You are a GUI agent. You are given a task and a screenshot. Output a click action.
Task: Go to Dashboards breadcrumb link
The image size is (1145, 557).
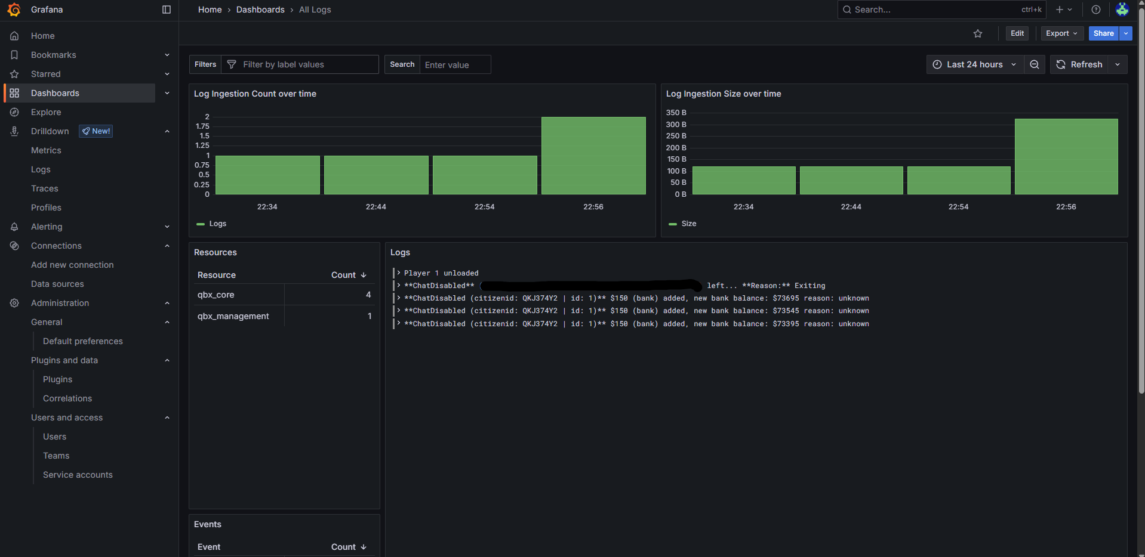260,10
